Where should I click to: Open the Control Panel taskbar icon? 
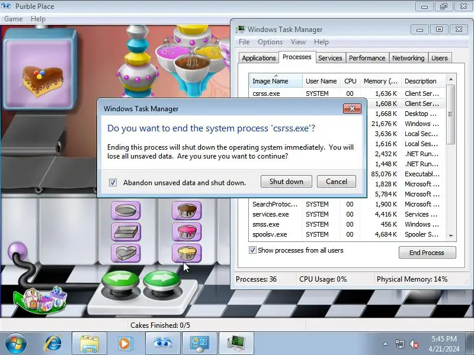[x=200, y=343]
